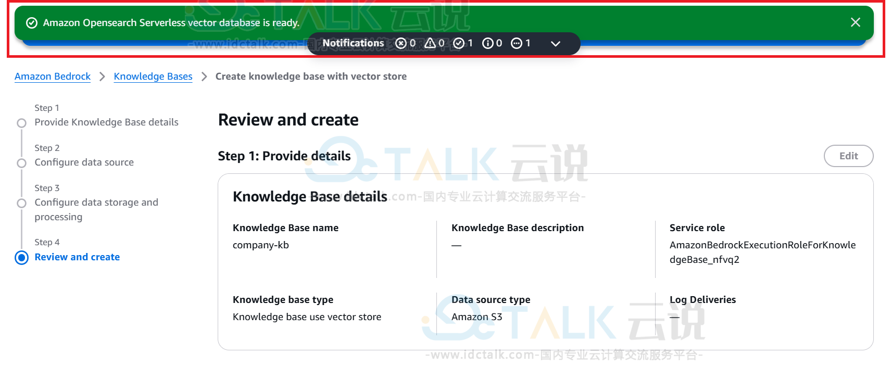This screenshot has height=367, width=891.
Task: Click the 'Amazon S3' data source value
Action: [476, 317]
